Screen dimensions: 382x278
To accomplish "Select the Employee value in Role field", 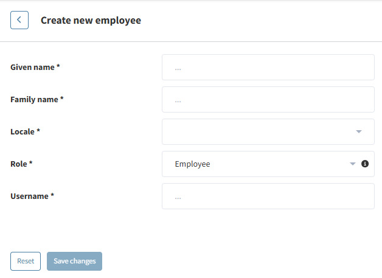I will pos(192,164).
